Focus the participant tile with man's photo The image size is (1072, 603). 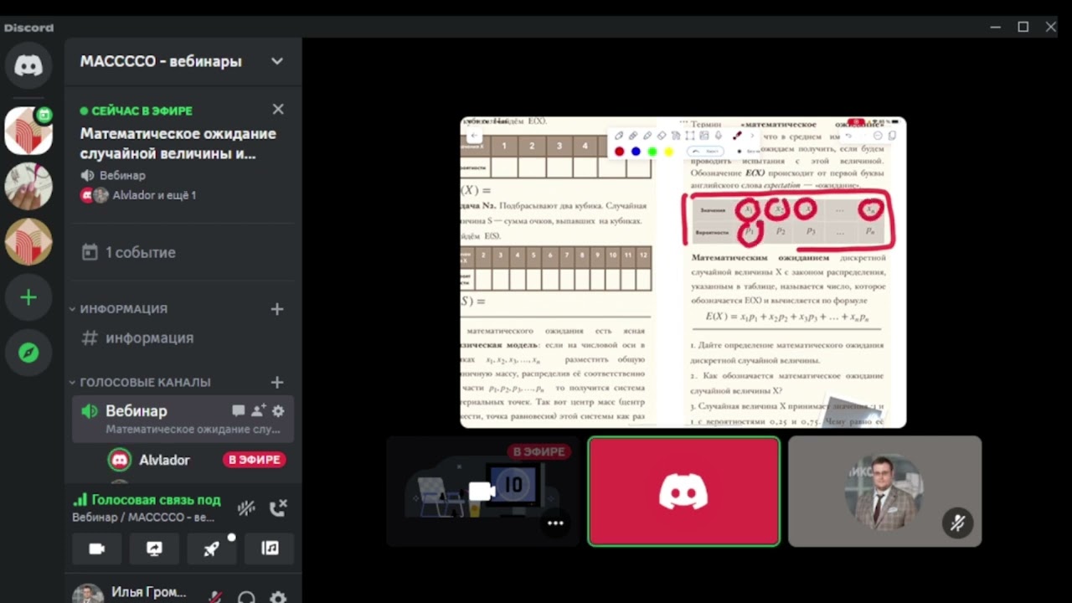tap(884, 491)
